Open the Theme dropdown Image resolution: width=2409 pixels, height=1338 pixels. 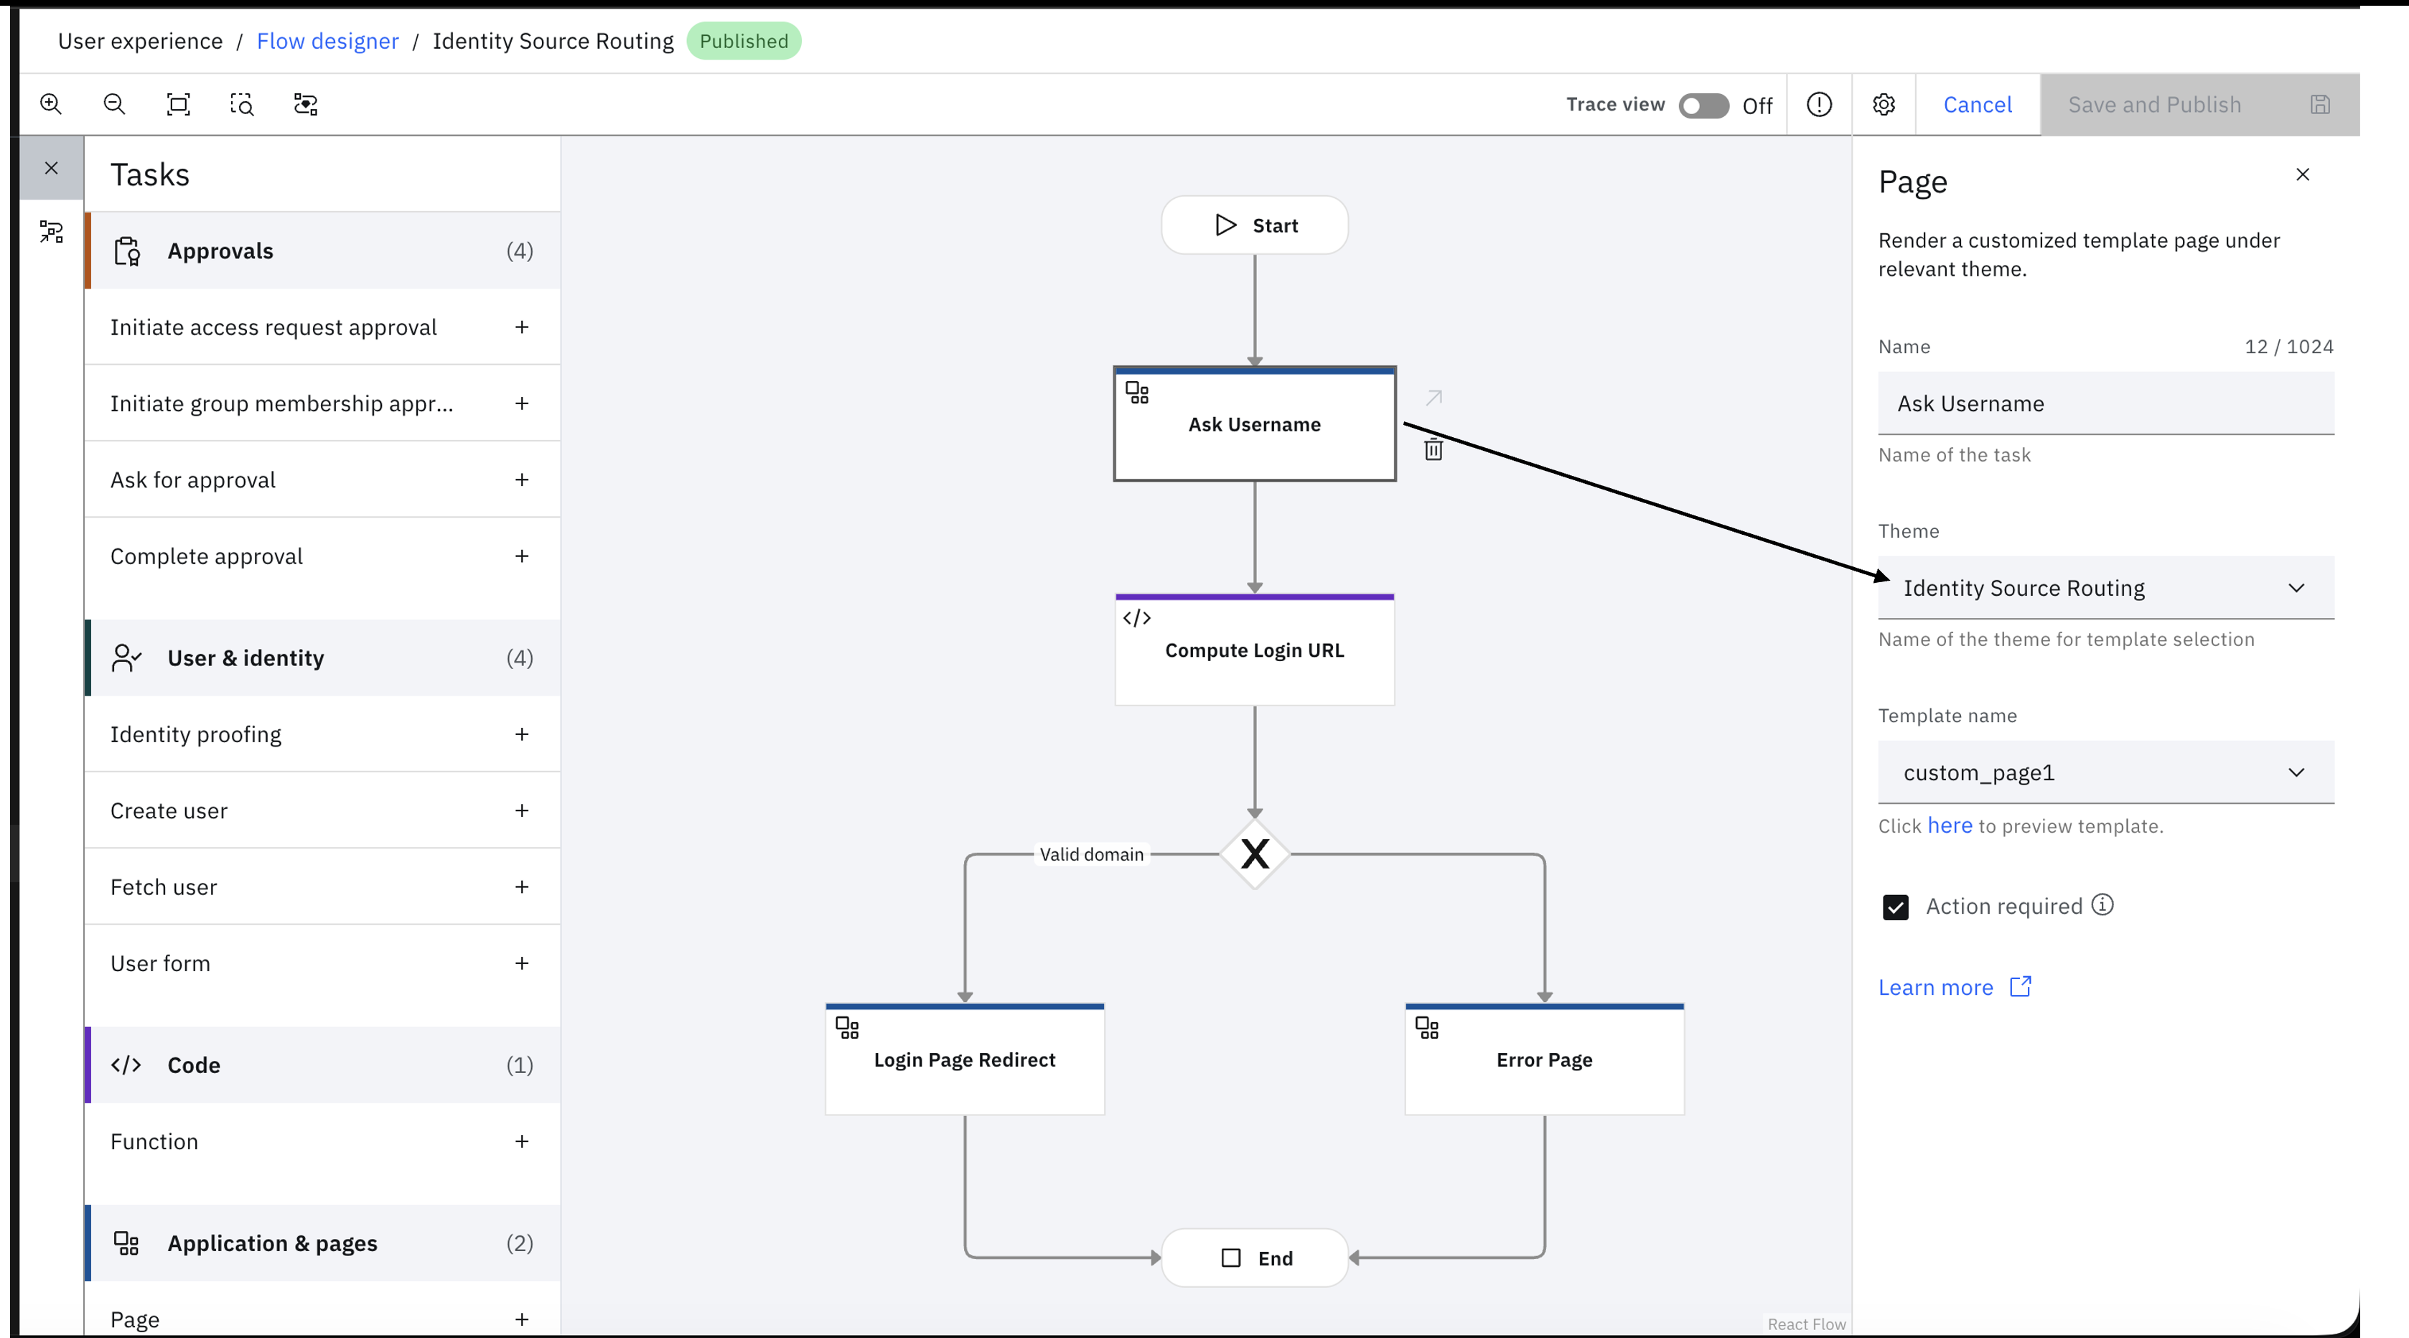point(2105,587)
